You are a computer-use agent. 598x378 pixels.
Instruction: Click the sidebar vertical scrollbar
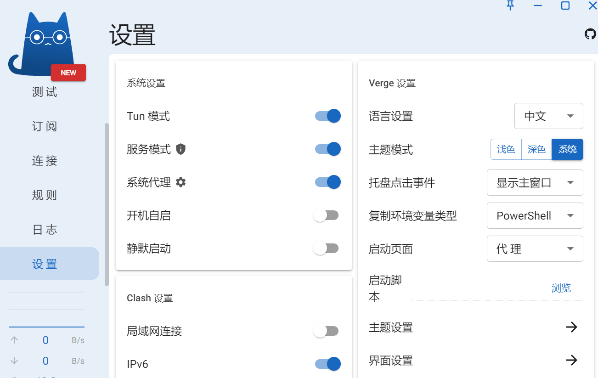pos(107,204)
